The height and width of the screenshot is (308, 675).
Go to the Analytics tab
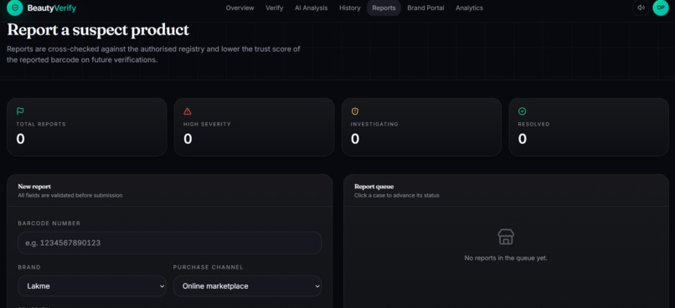coord(469,8)
